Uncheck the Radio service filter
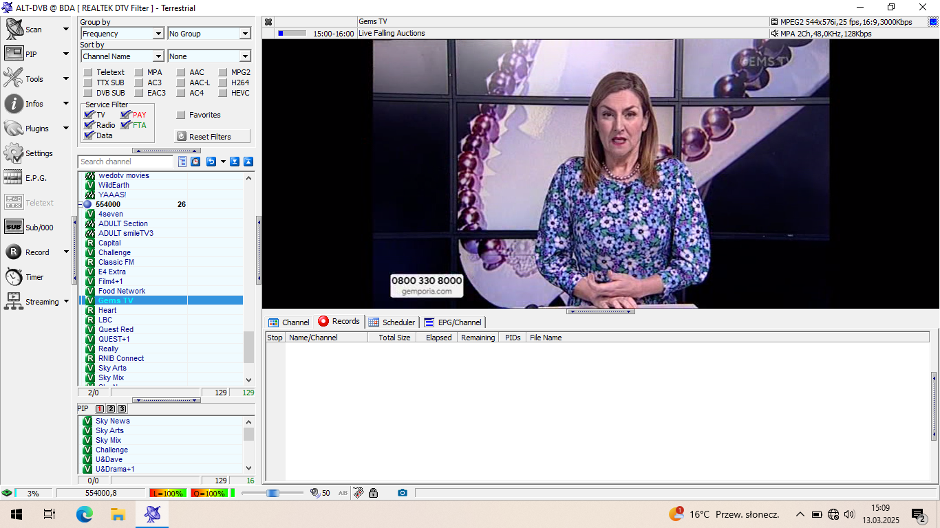 pyautogui.click(x=89, y=125)
